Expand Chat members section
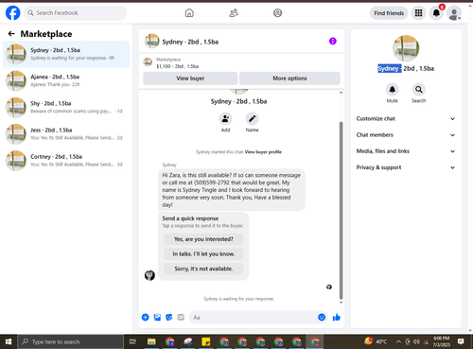The height and width of the screenshot is (349, 473). (x=406, y=135)
